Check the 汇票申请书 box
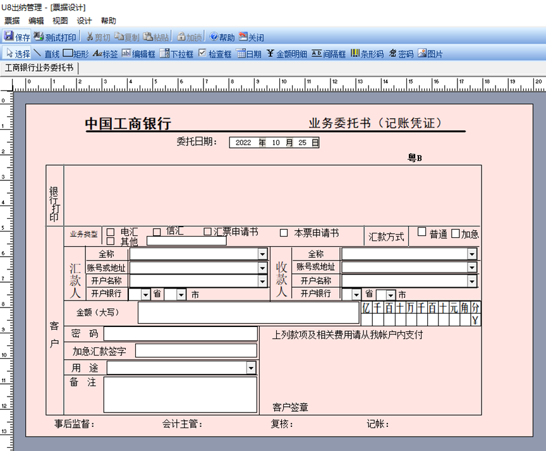 [x=207, y=232]
